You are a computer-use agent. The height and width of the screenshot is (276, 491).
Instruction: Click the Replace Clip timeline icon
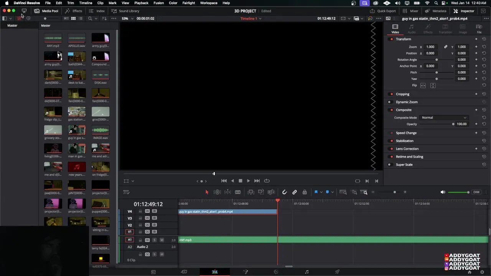point(271,192)
